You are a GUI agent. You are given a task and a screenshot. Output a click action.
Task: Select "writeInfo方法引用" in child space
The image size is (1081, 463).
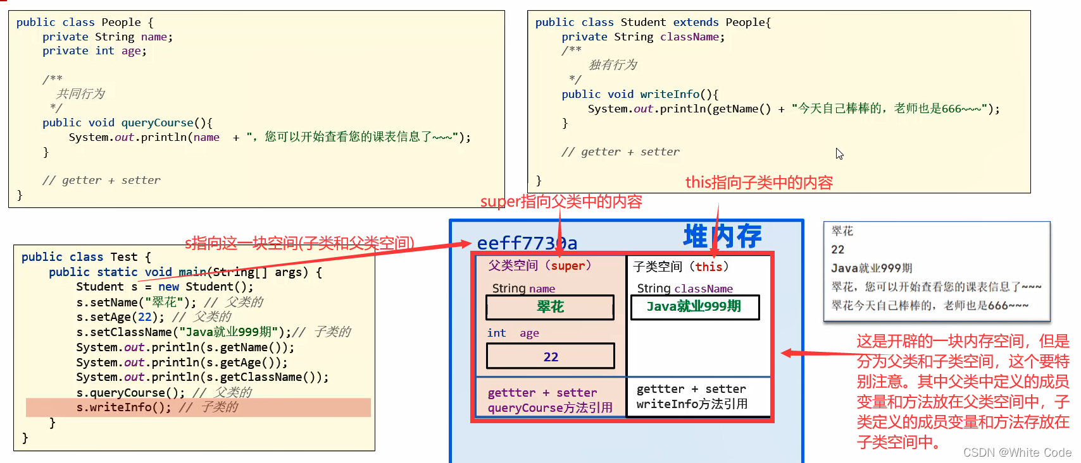(692, 404)
